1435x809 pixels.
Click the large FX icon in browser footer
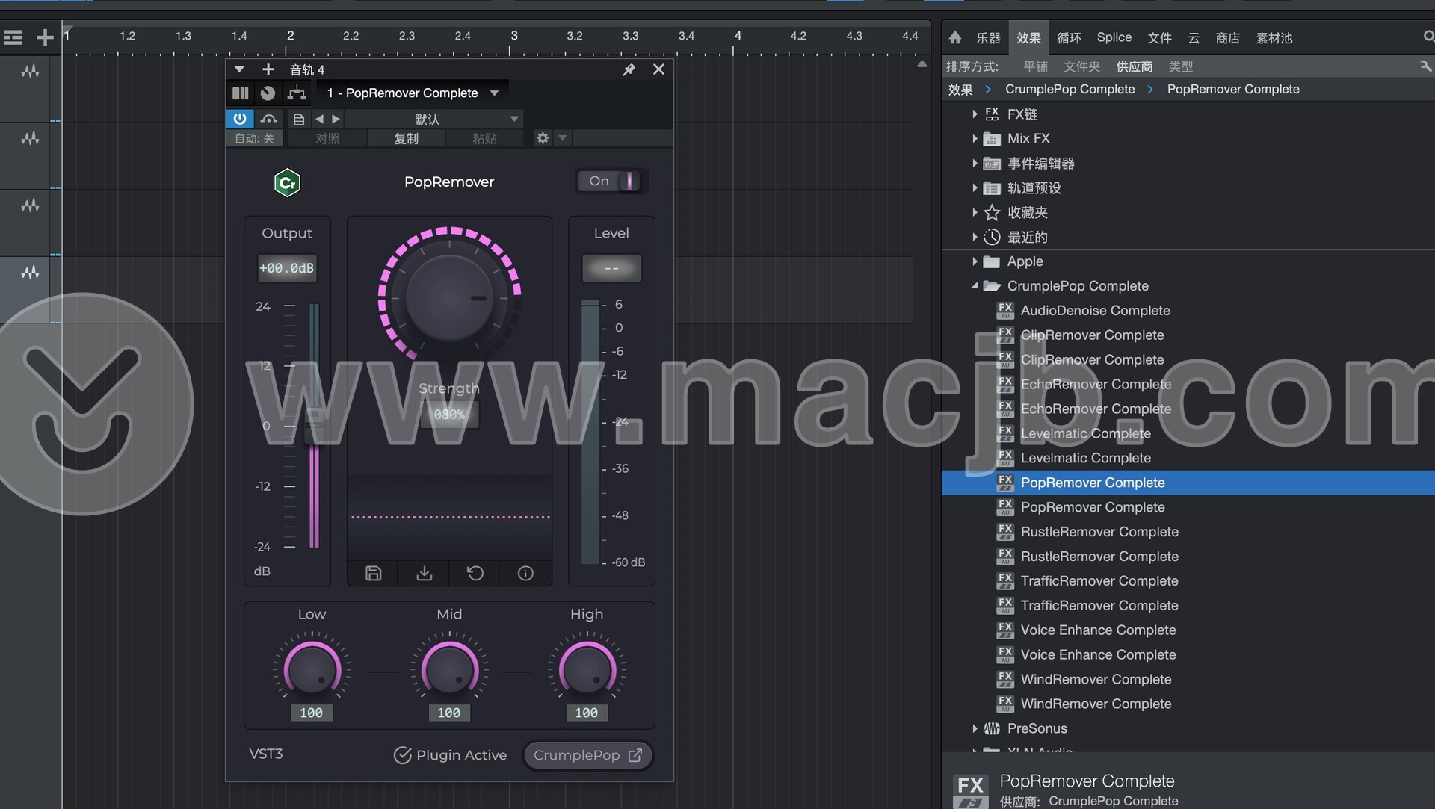(970, 791)
